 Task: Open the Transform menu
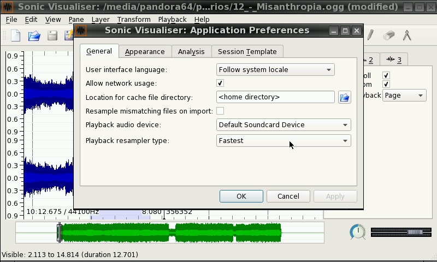134,20
